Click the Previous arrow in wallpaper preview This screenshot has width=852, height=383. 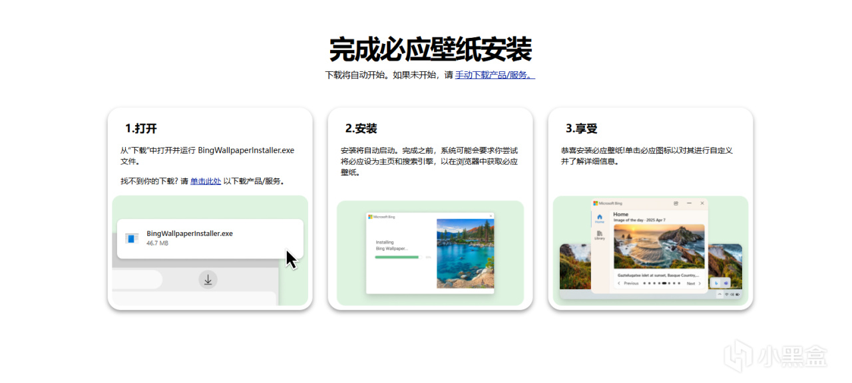619,283
